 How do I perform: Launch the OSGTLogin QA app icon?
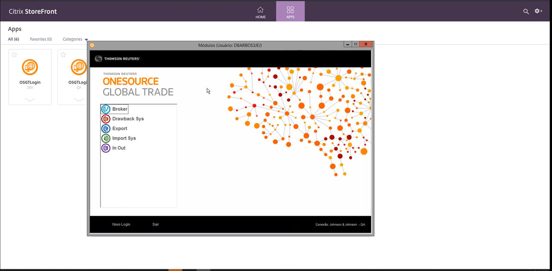pyautogui.click(x=79, y=67)
